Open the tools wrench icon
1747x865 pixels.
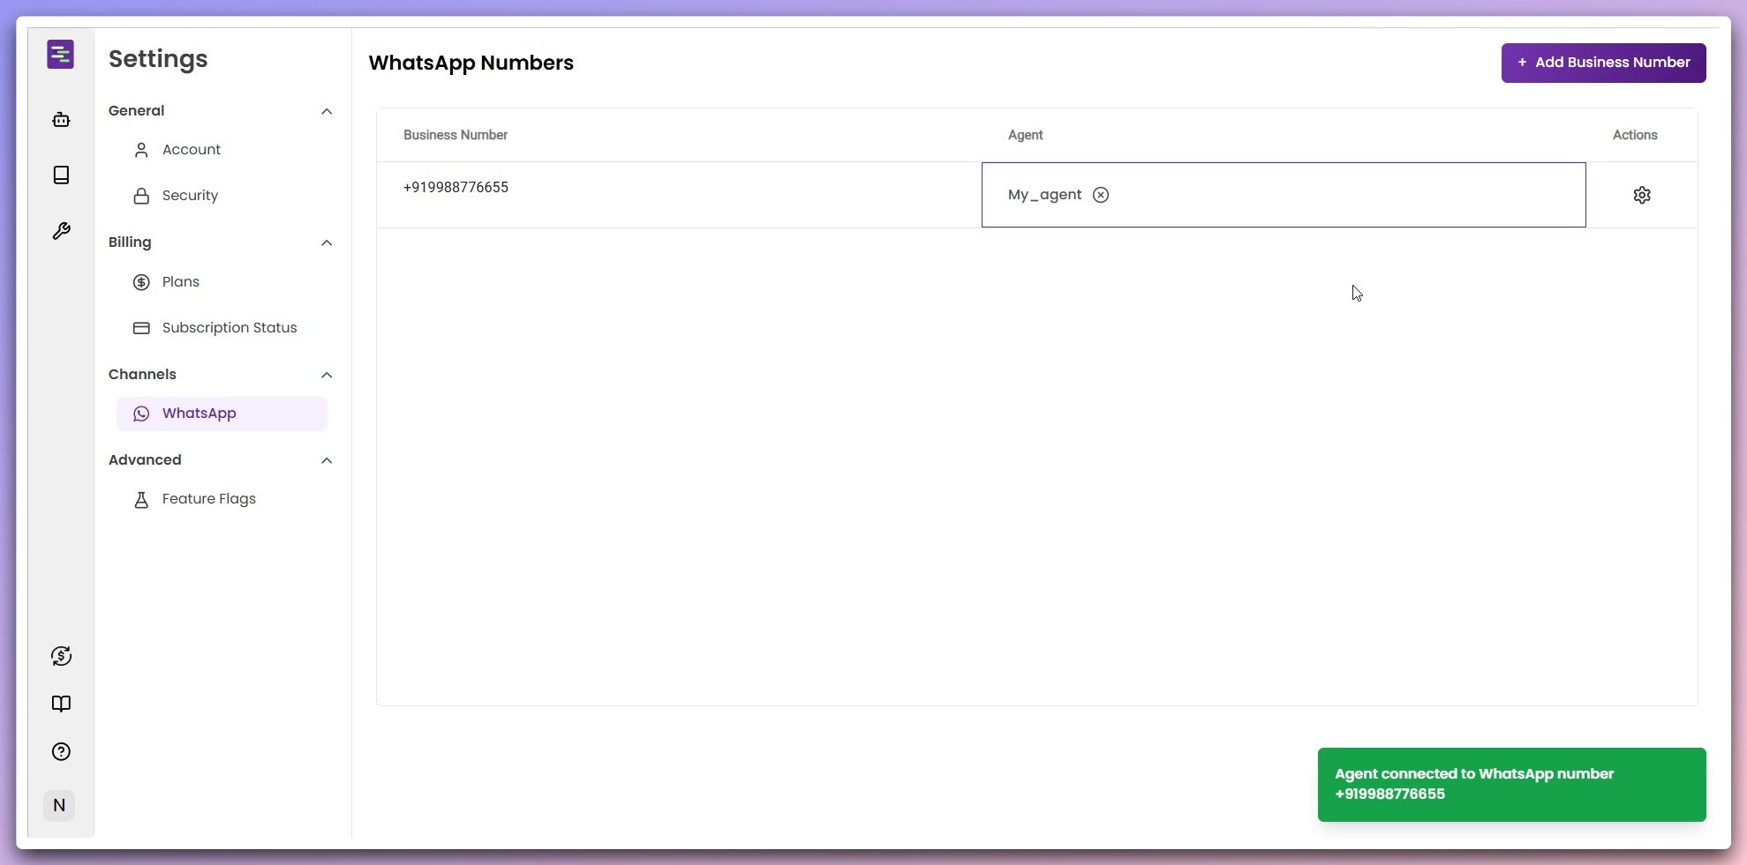(x=61, y=231)
